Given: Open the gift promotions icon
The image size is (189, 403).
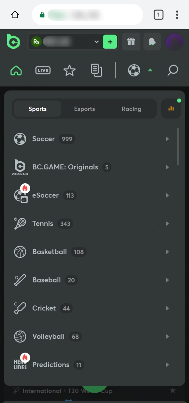Looking at the screenshot, I should 131,42.
